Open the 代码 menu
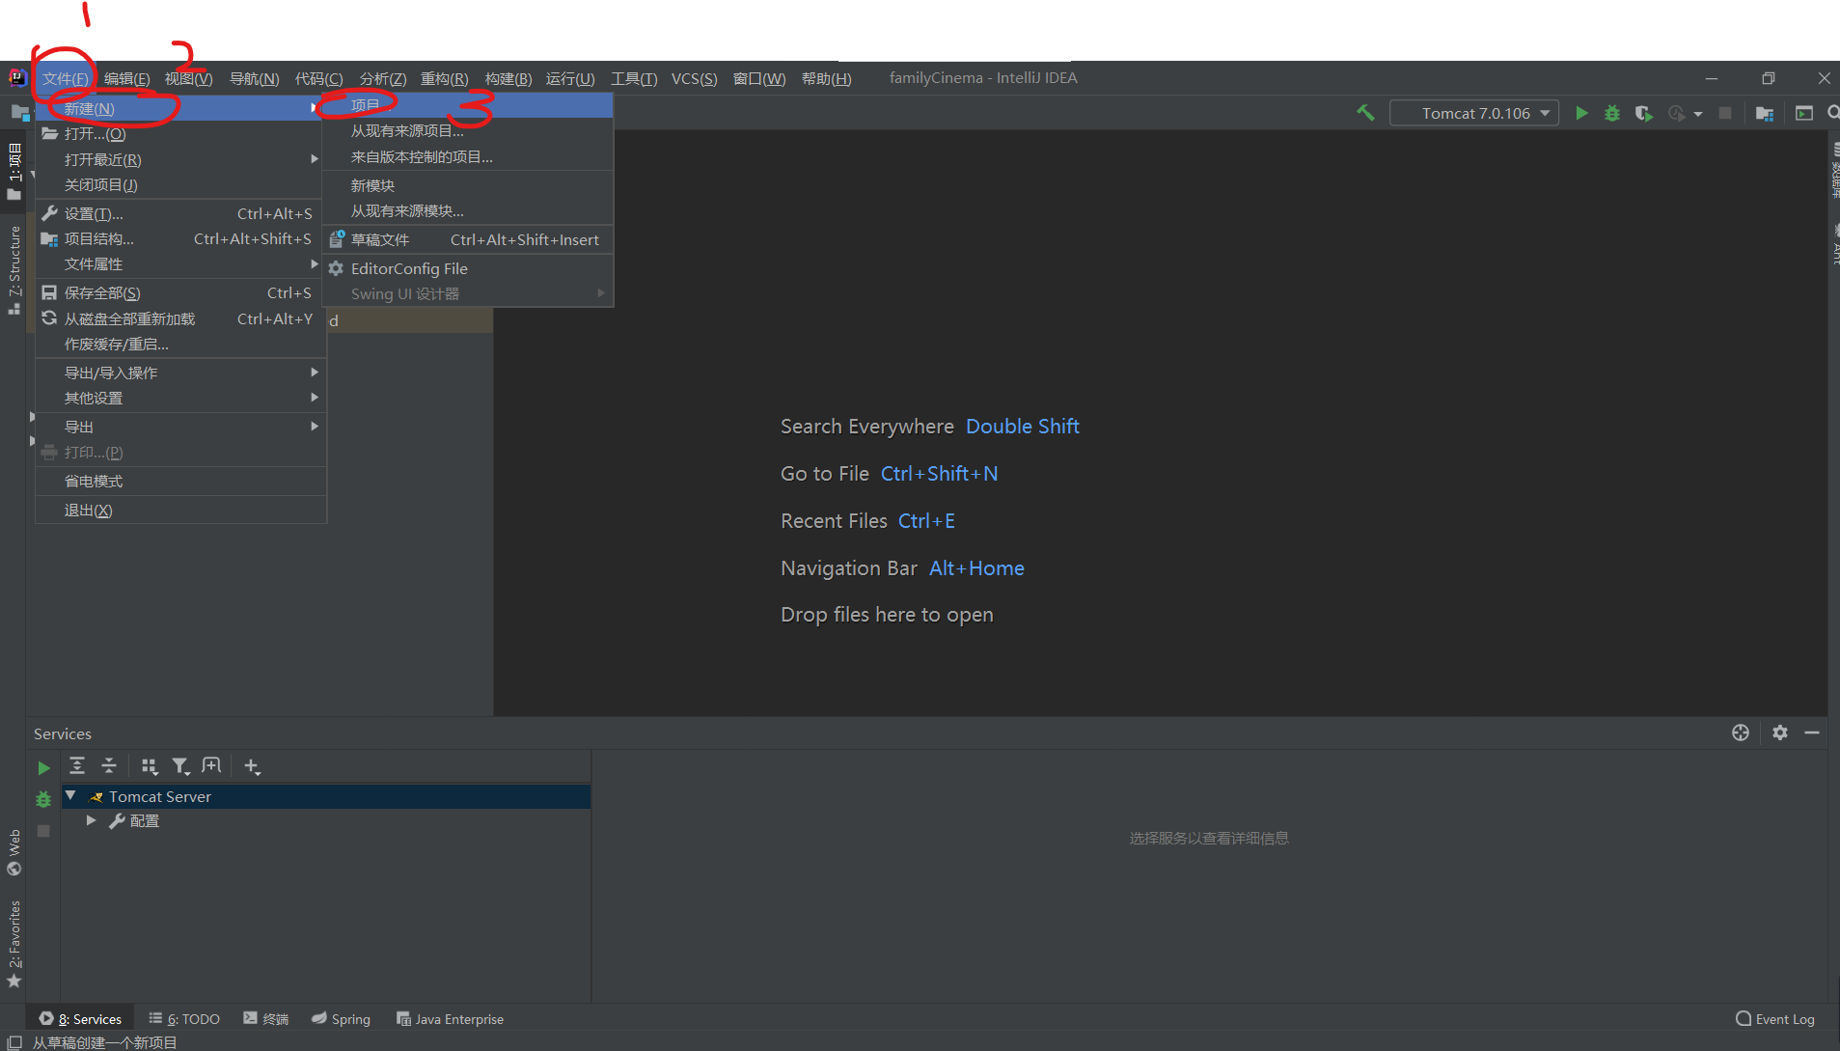This screenshot has height=1051, width=1840. (x=318, y=78)
